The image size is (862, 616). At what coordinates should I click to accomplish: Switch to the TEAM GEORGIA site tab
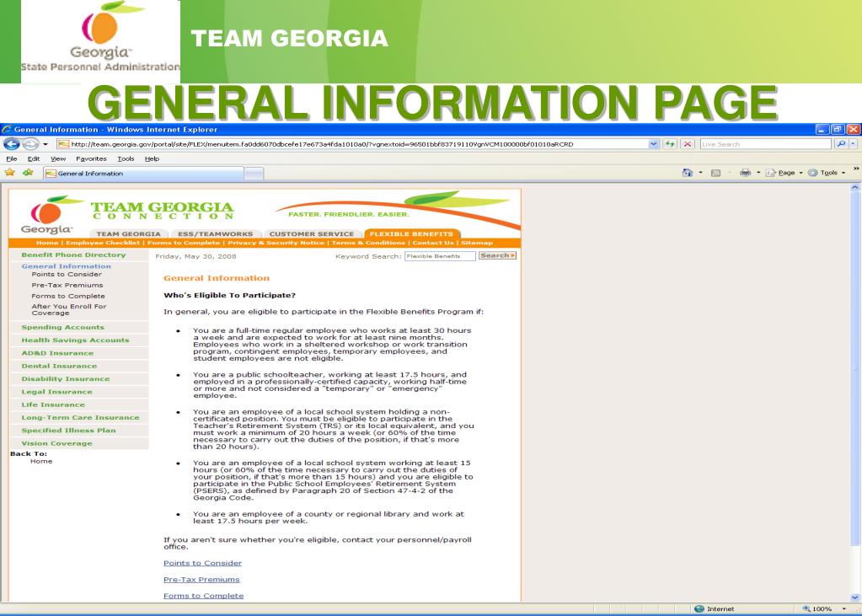(129, 233)
